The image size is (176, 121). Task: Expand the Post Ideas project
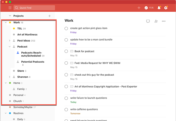(x=10, y=41)
